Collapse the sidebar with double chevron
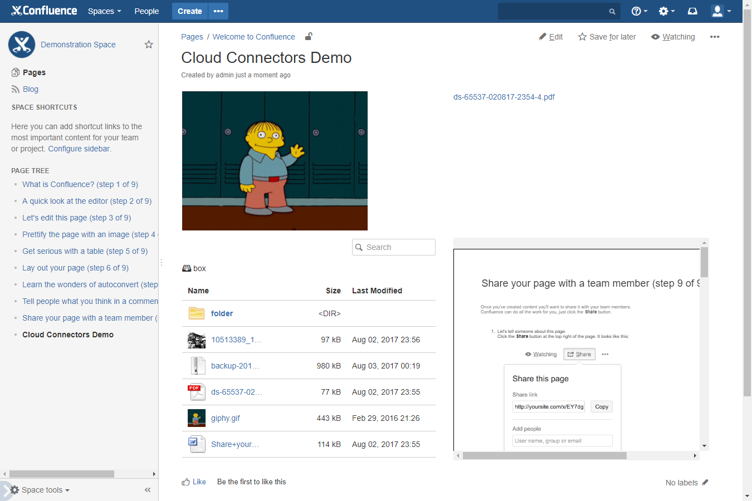752x501 pixels. [x=148, y=490]
